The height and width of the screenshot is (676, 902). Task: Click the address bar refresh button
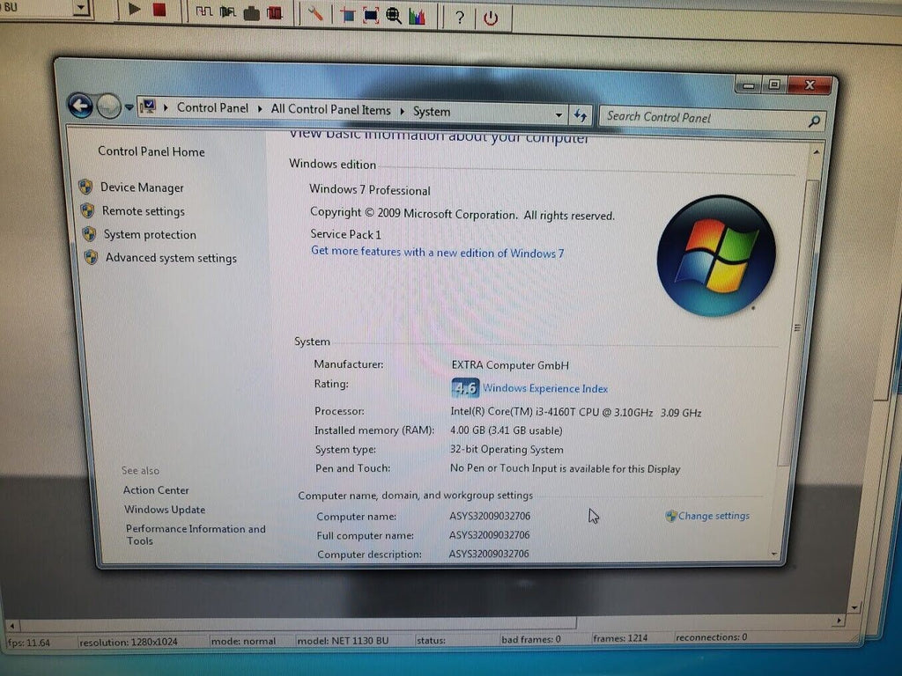pos(580,115)
